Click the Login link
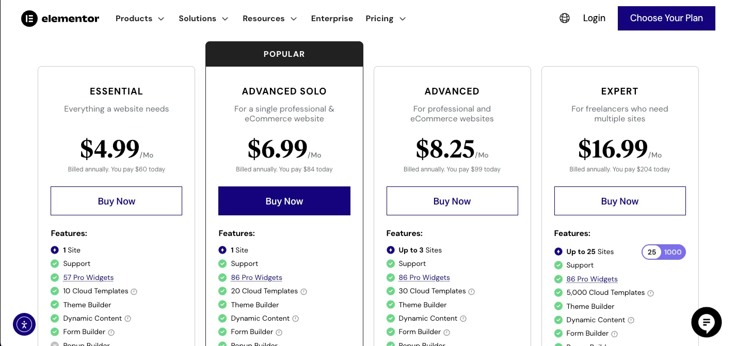 point(594,18)
